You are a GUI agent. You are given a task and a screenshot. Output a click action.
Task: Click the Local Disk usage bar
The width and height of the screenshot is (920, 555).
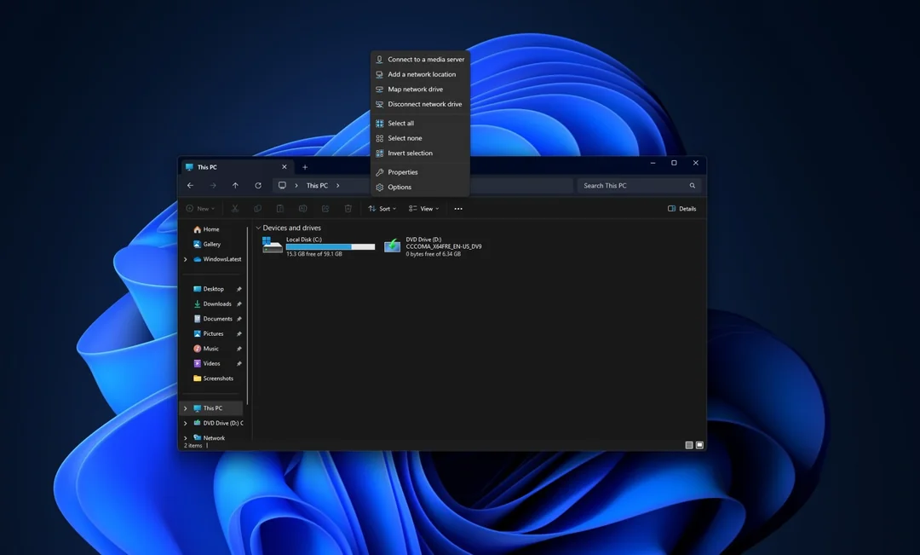[x=331, y=246]
